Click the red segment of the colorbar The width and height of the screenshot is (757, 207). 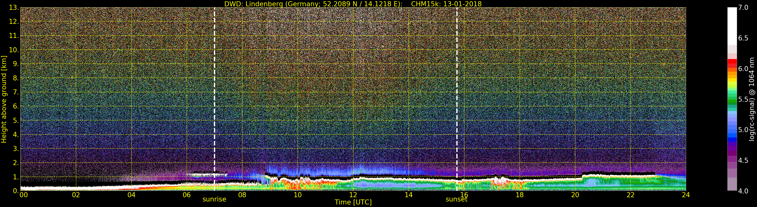732,62
